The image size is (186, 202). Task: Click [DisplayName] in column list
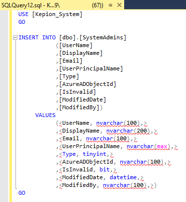click(81, 53)
